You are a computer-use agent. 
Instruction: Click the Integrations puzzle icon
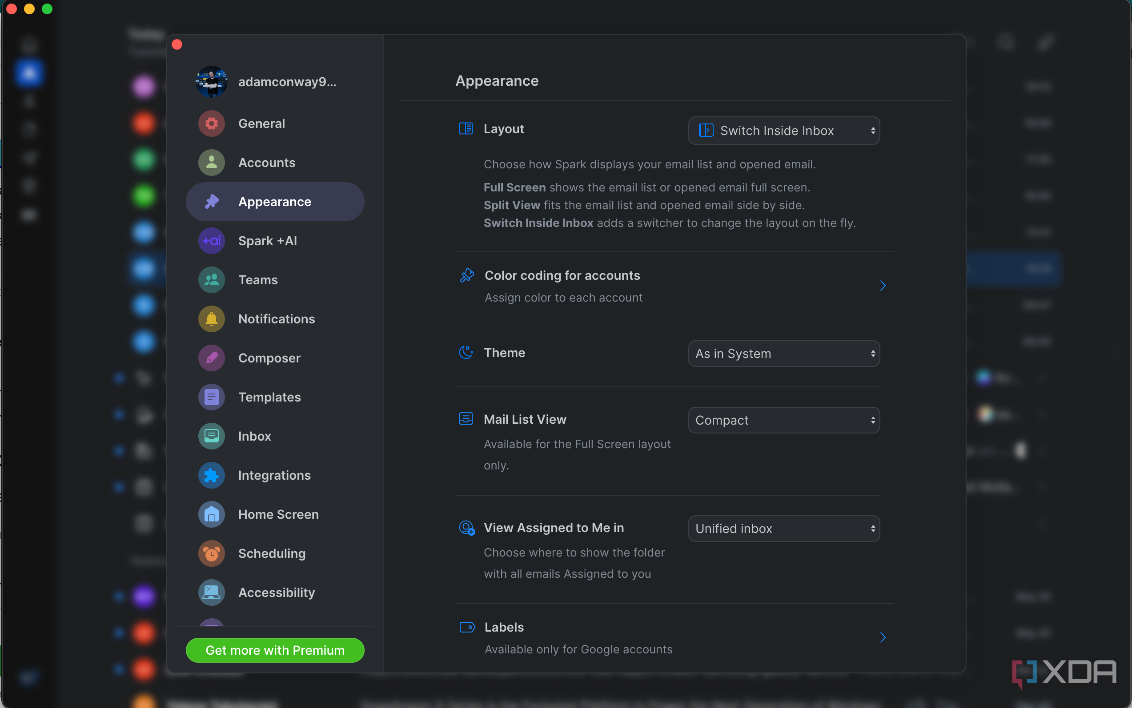pos(211,475)
